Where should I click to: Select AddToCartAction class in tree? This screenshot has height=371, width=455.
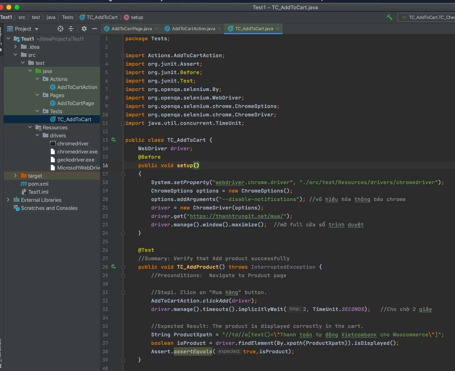point(74,87)
